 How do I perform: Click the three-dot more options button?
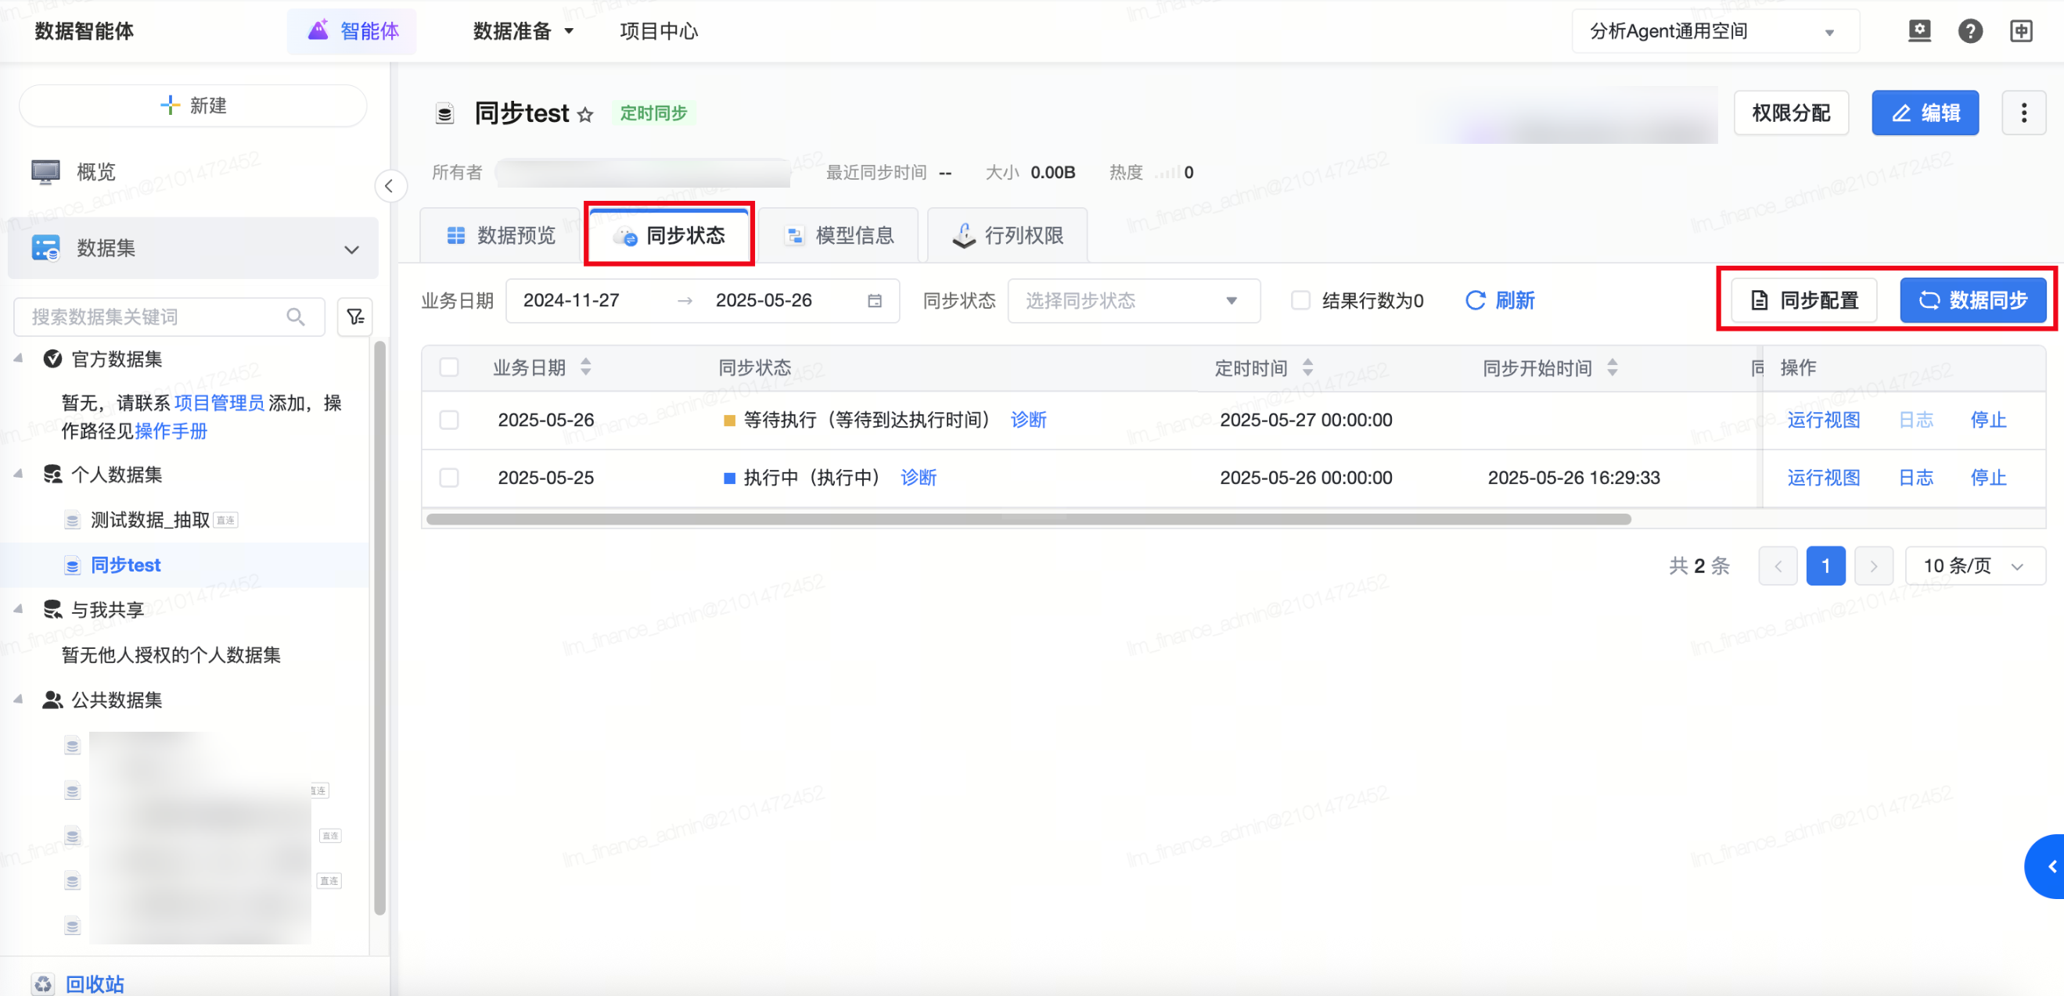coord(2023,113)
